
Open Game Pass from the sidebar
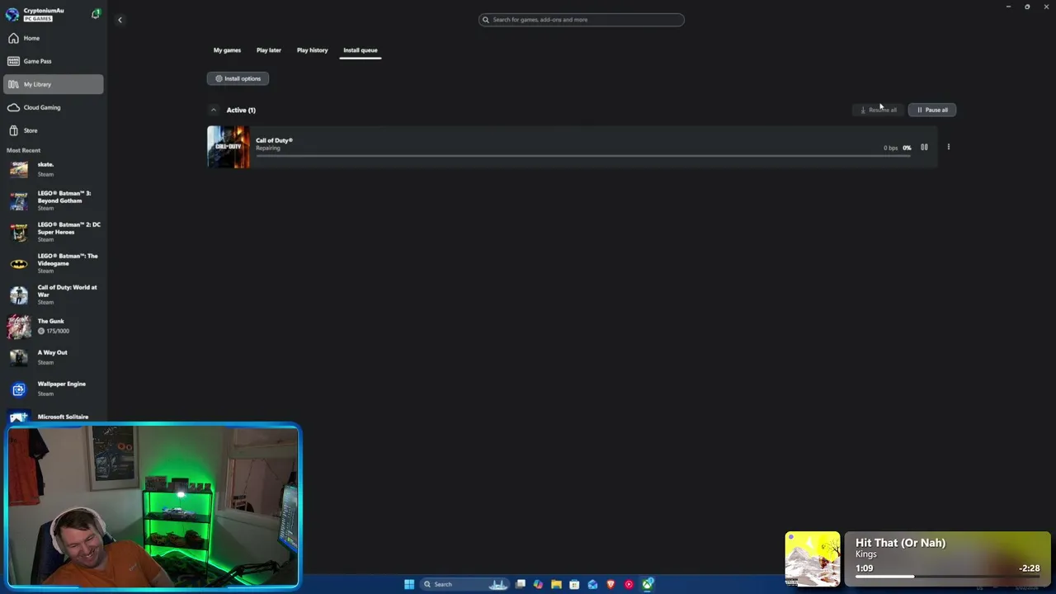[x=53, y=61]
